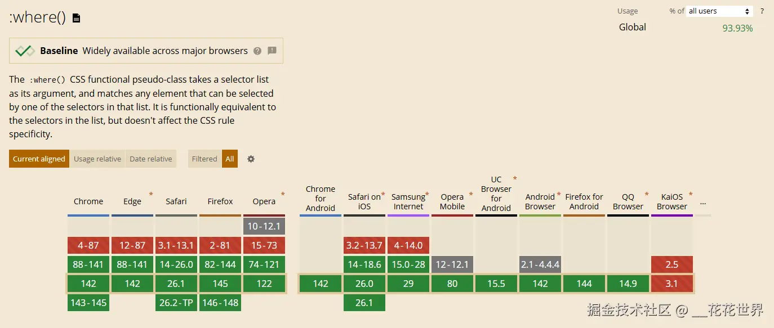774x328 pixels.
Task: Select Firefox 82-144 cell
Action: click(220, 264)
